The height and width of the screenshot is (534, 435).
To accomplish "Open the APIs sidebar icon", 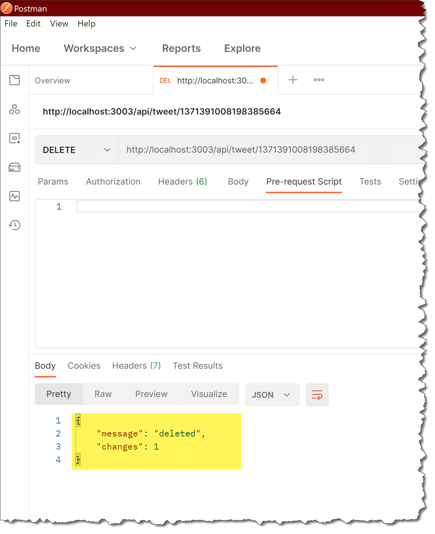I will pyautogui.click(x=14, y=109).
